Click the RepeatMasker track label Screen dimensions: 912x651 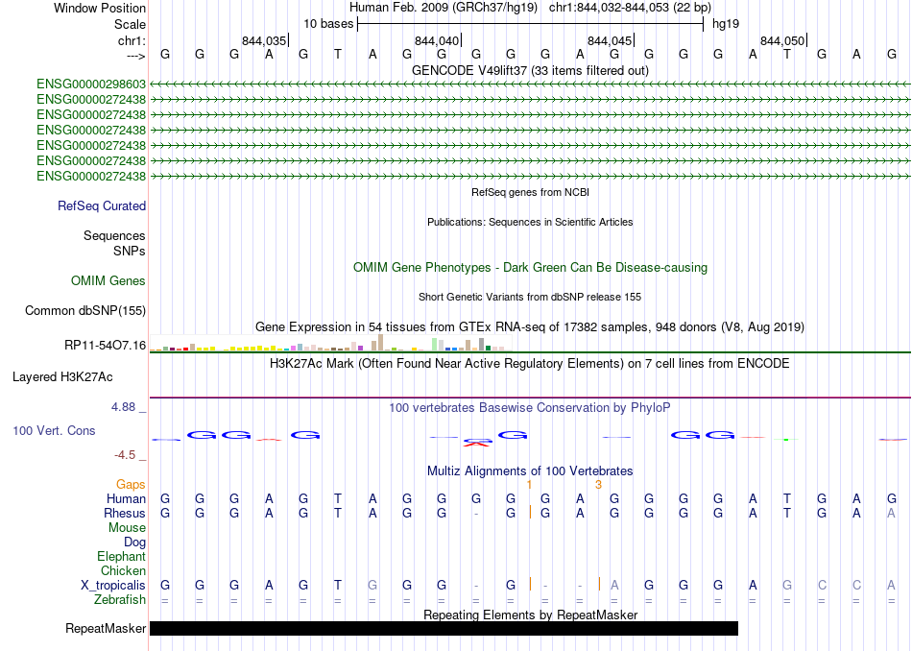(x=106, y=628)
